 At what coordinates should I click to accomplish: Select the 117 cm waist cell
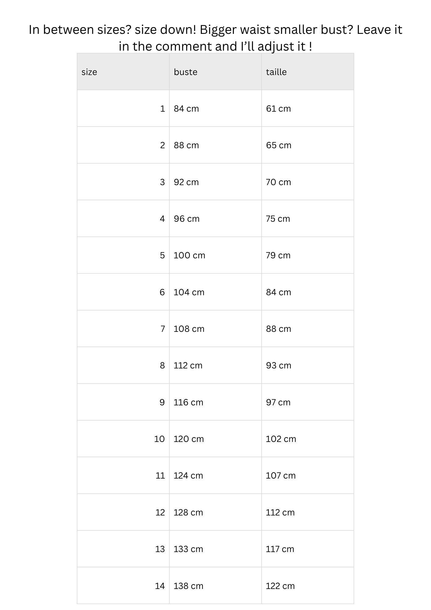click(308, 549)
